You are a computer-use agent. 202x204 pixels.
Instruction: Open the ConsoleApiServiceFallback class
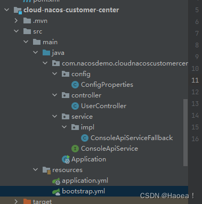coord(132,138)
